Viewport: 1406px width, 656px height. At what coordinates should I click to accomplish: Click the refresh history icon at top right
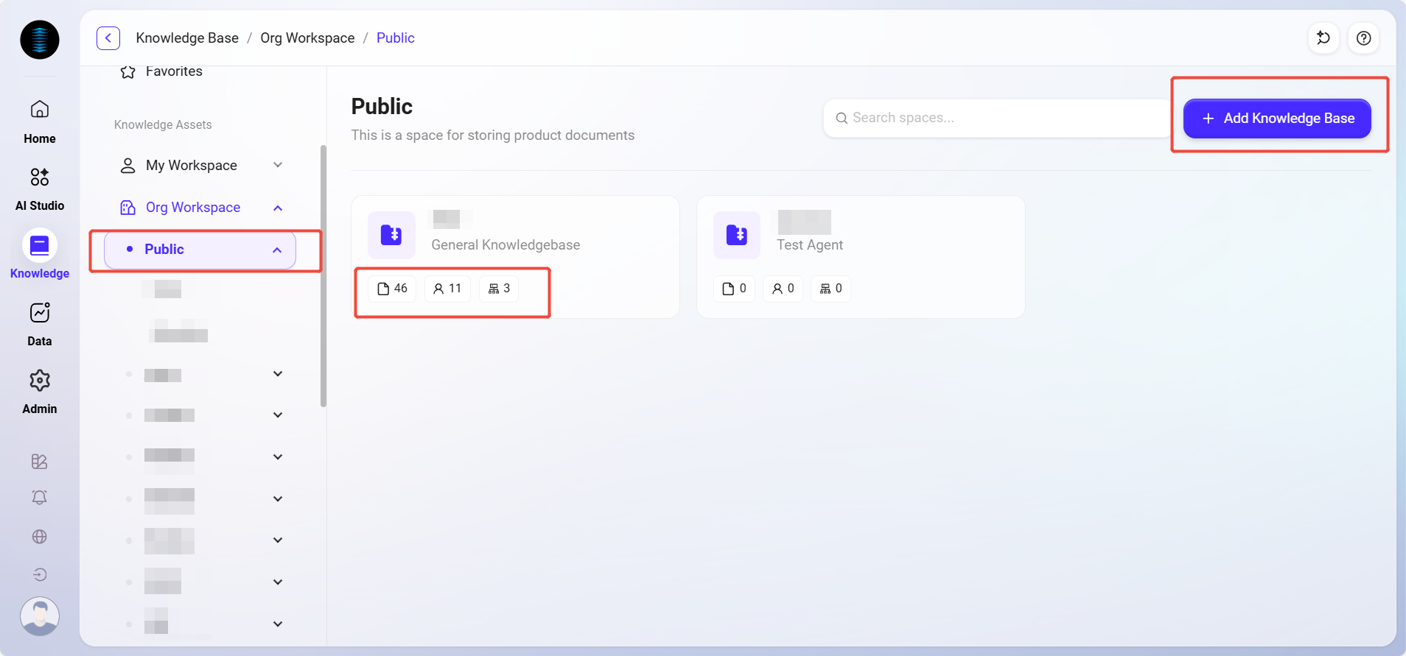[x=1323, y=38]
